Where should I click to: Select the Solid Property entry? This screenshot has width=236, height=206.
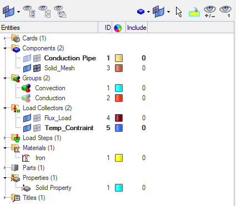coord(53,188)
